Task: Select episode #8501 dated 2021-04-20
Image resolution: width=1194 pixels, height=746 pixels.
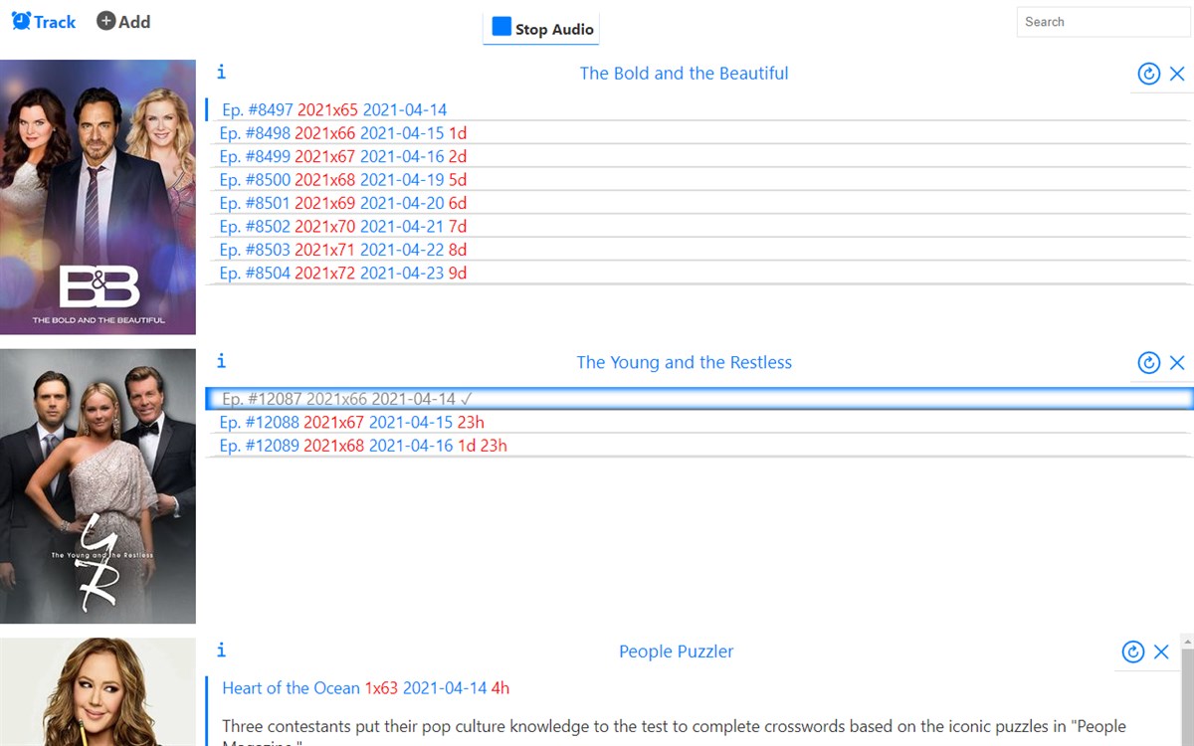Action: pyautogui.click(x=698, y=203)
